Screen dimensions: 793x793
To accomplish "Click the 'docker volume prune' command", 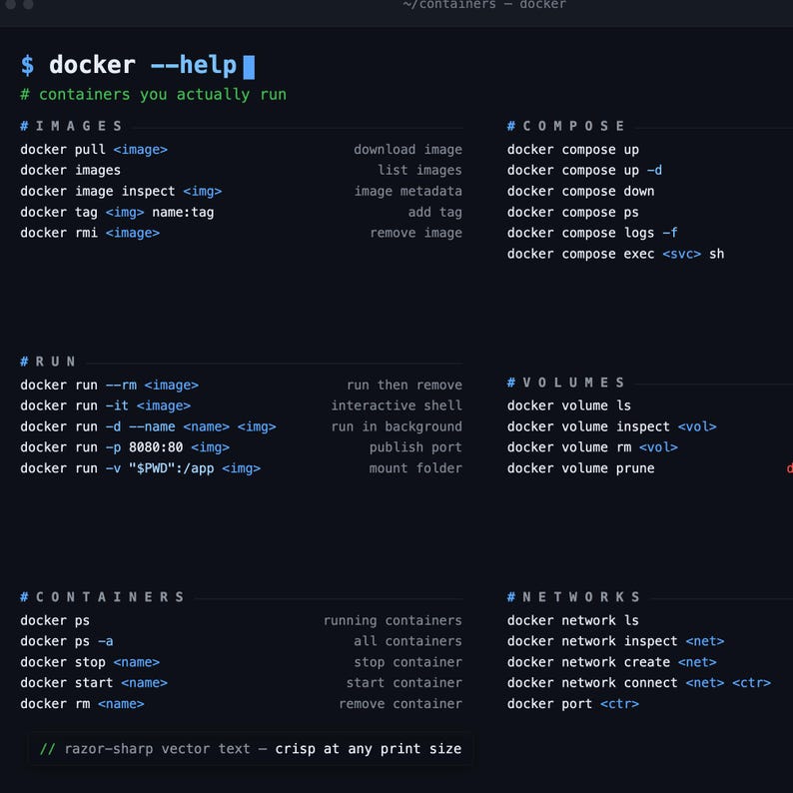I will [580, 468].
